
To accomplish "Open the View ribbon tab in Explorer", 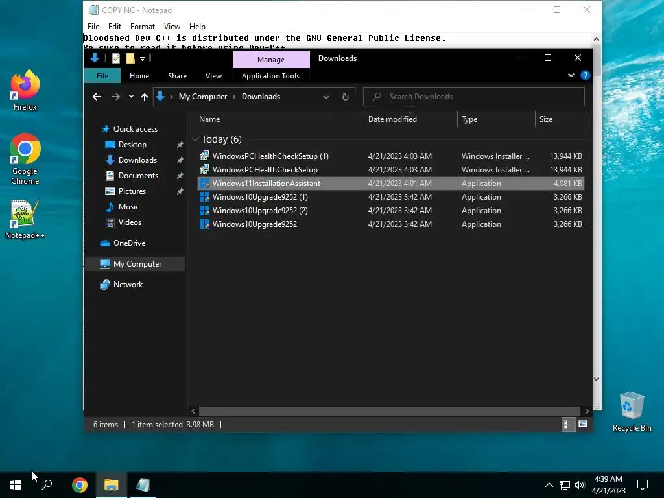I will pyautogui.click(x=213, y=76).
